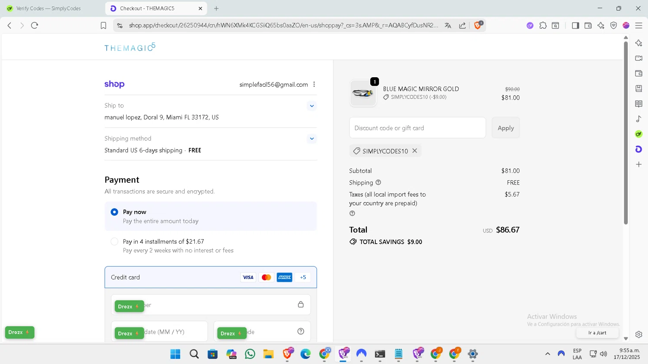The image size is (648, 364).
Task: Open the extensions puzzle icon
Action: [x=543, y=25]
